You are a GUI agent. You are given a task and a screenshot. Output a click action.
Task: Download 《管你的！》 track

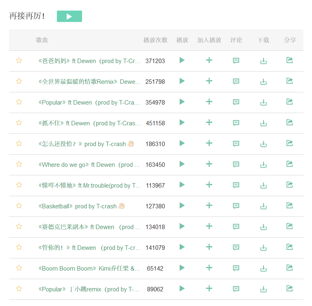tap(263, 248)
